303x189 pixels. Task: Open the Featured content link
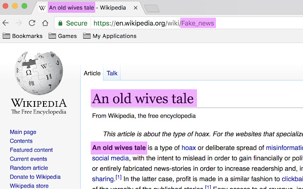(x=31, y=150)
